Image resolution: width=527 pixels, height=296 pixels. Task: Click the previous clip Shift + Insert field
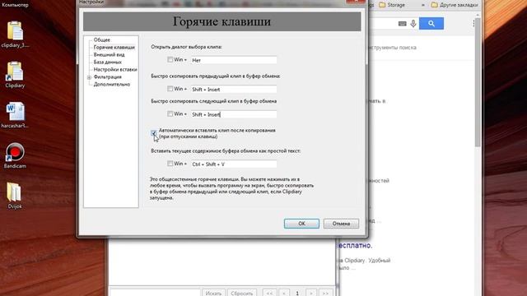(x=234, y=90)
